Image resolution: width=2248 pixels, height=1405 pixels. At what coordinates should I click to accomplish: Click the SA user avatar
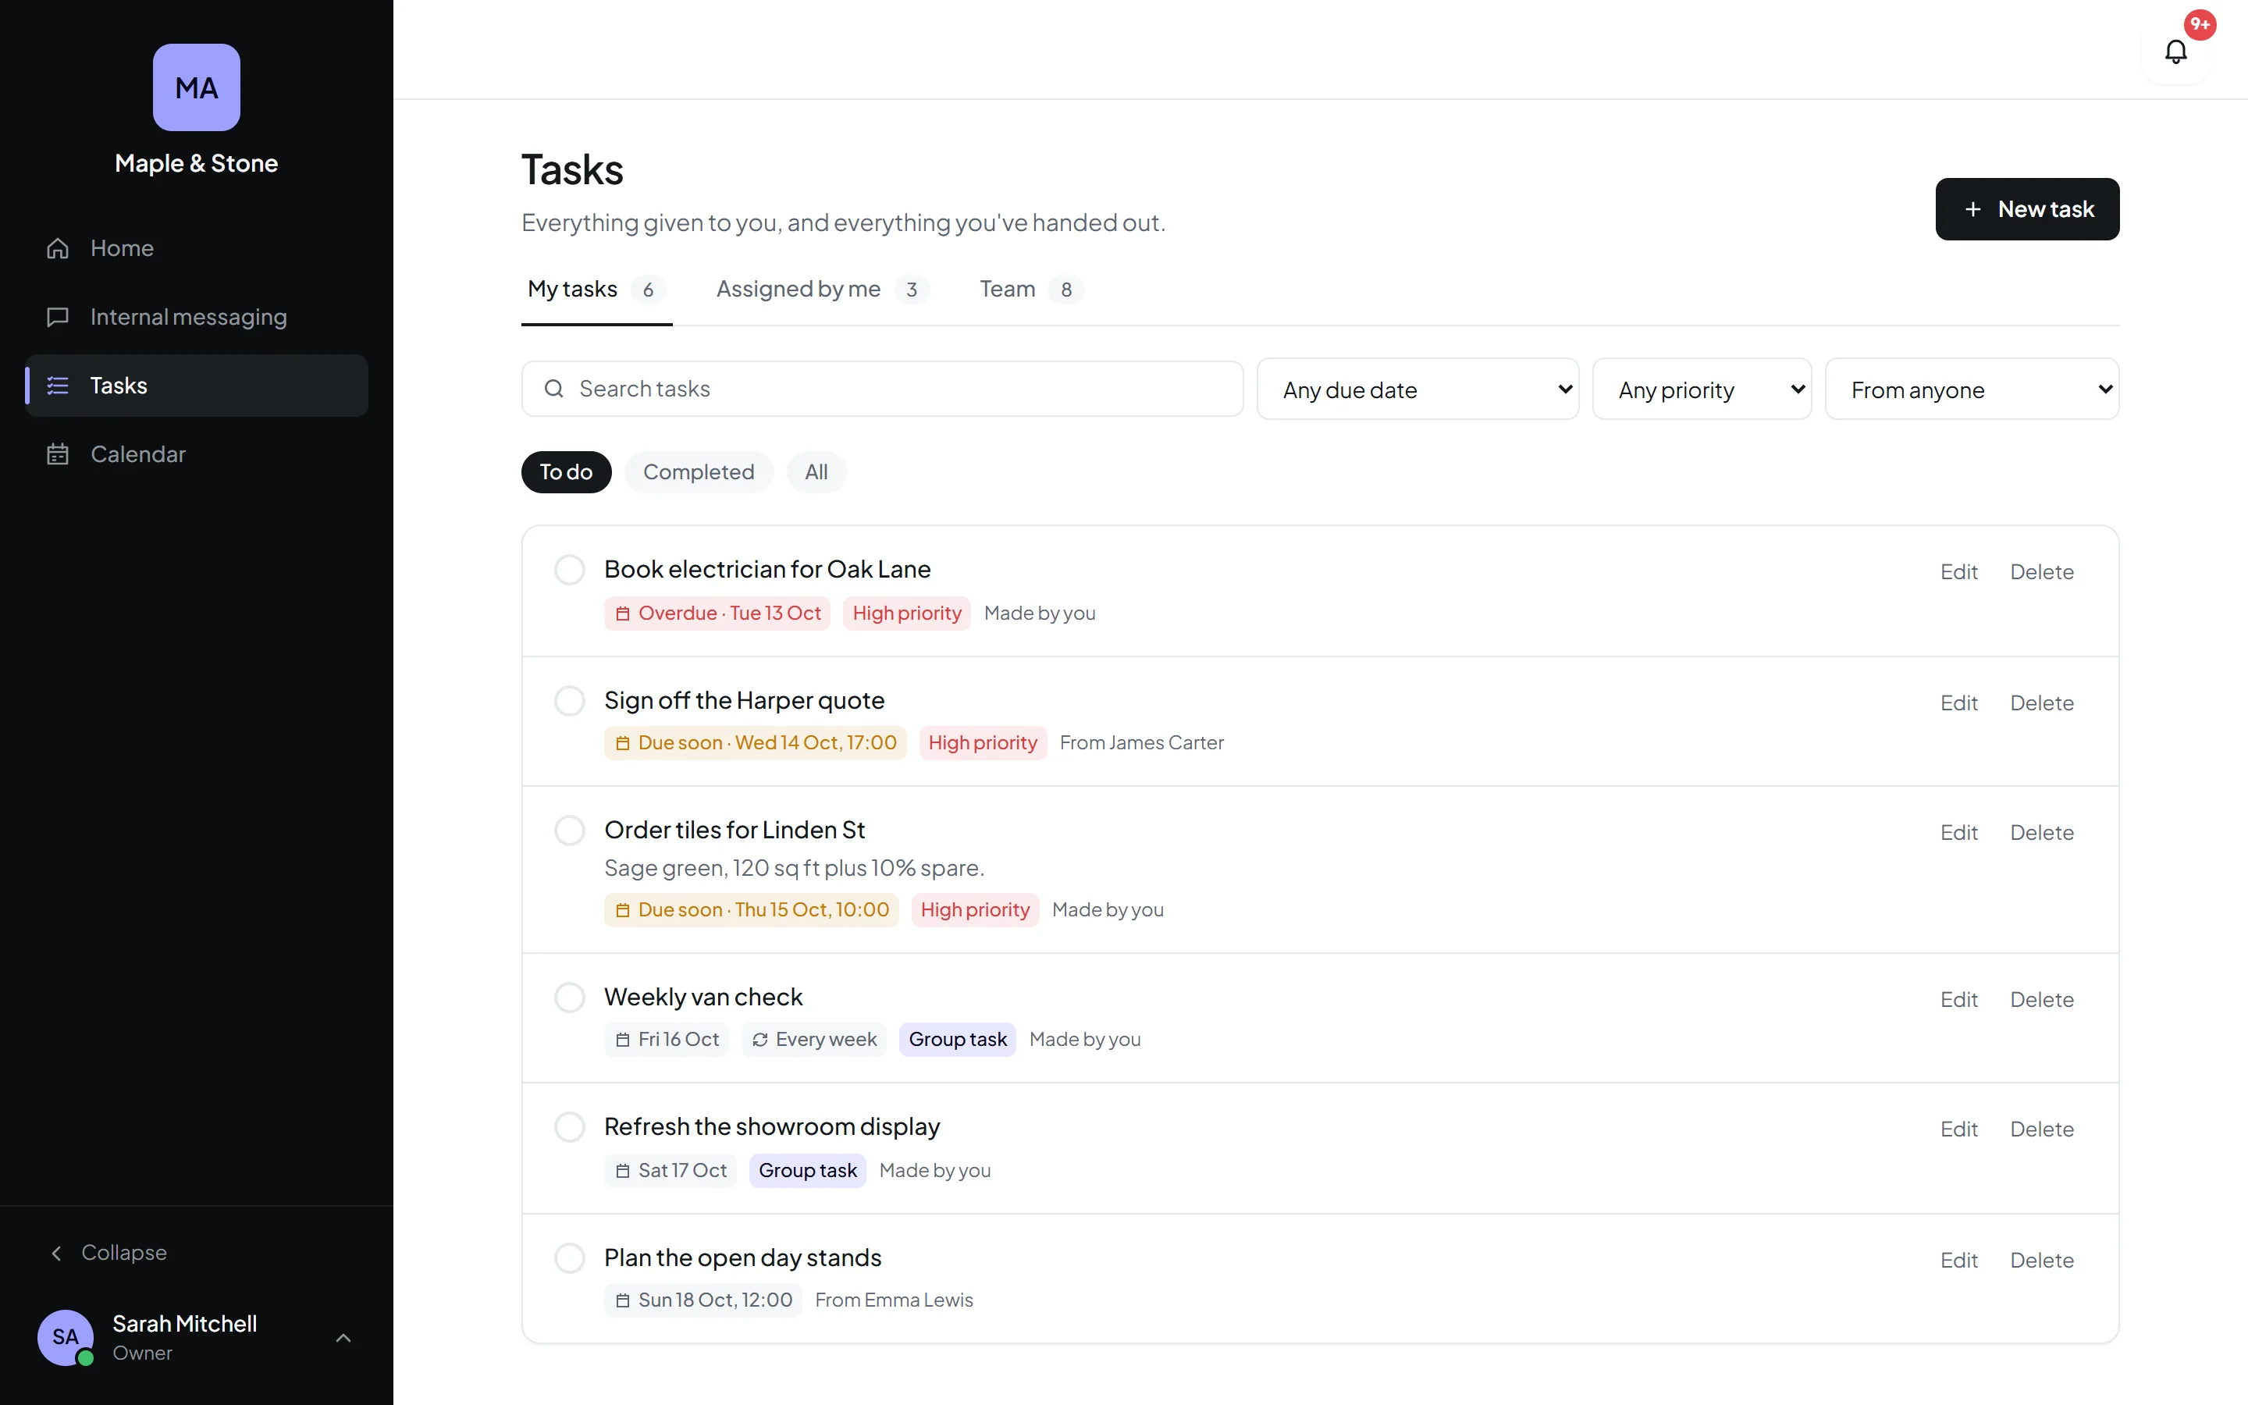65,1337
